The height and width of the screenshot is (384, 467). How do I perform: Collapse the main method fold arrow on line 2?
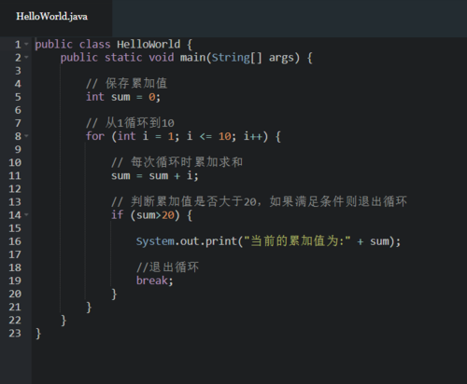pos(26,57)
